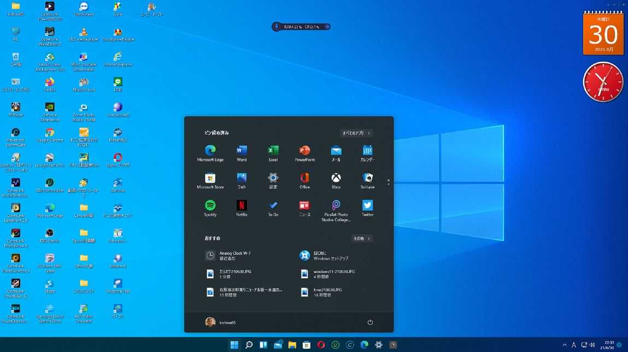Select Analog Clock W-7 in recommended list
The height and width of the screenshot is (352, 628).
coord(235,255)
